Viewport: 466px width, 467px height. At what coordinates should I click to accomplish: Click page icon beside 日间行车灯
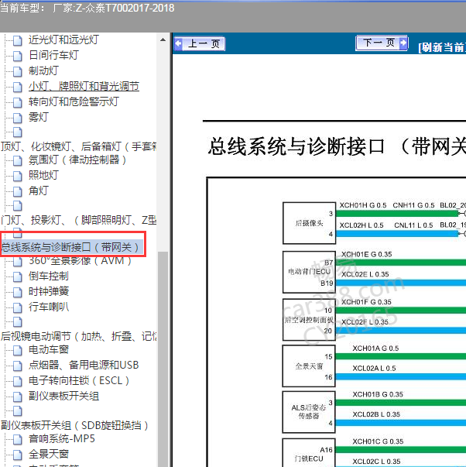pos(18,56)
